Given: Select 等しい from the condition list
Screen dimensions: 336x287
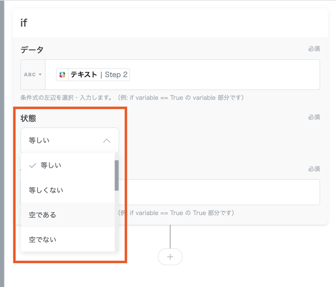Looking at the screenshot, I should pyautogui.click(x=51, y=165).
